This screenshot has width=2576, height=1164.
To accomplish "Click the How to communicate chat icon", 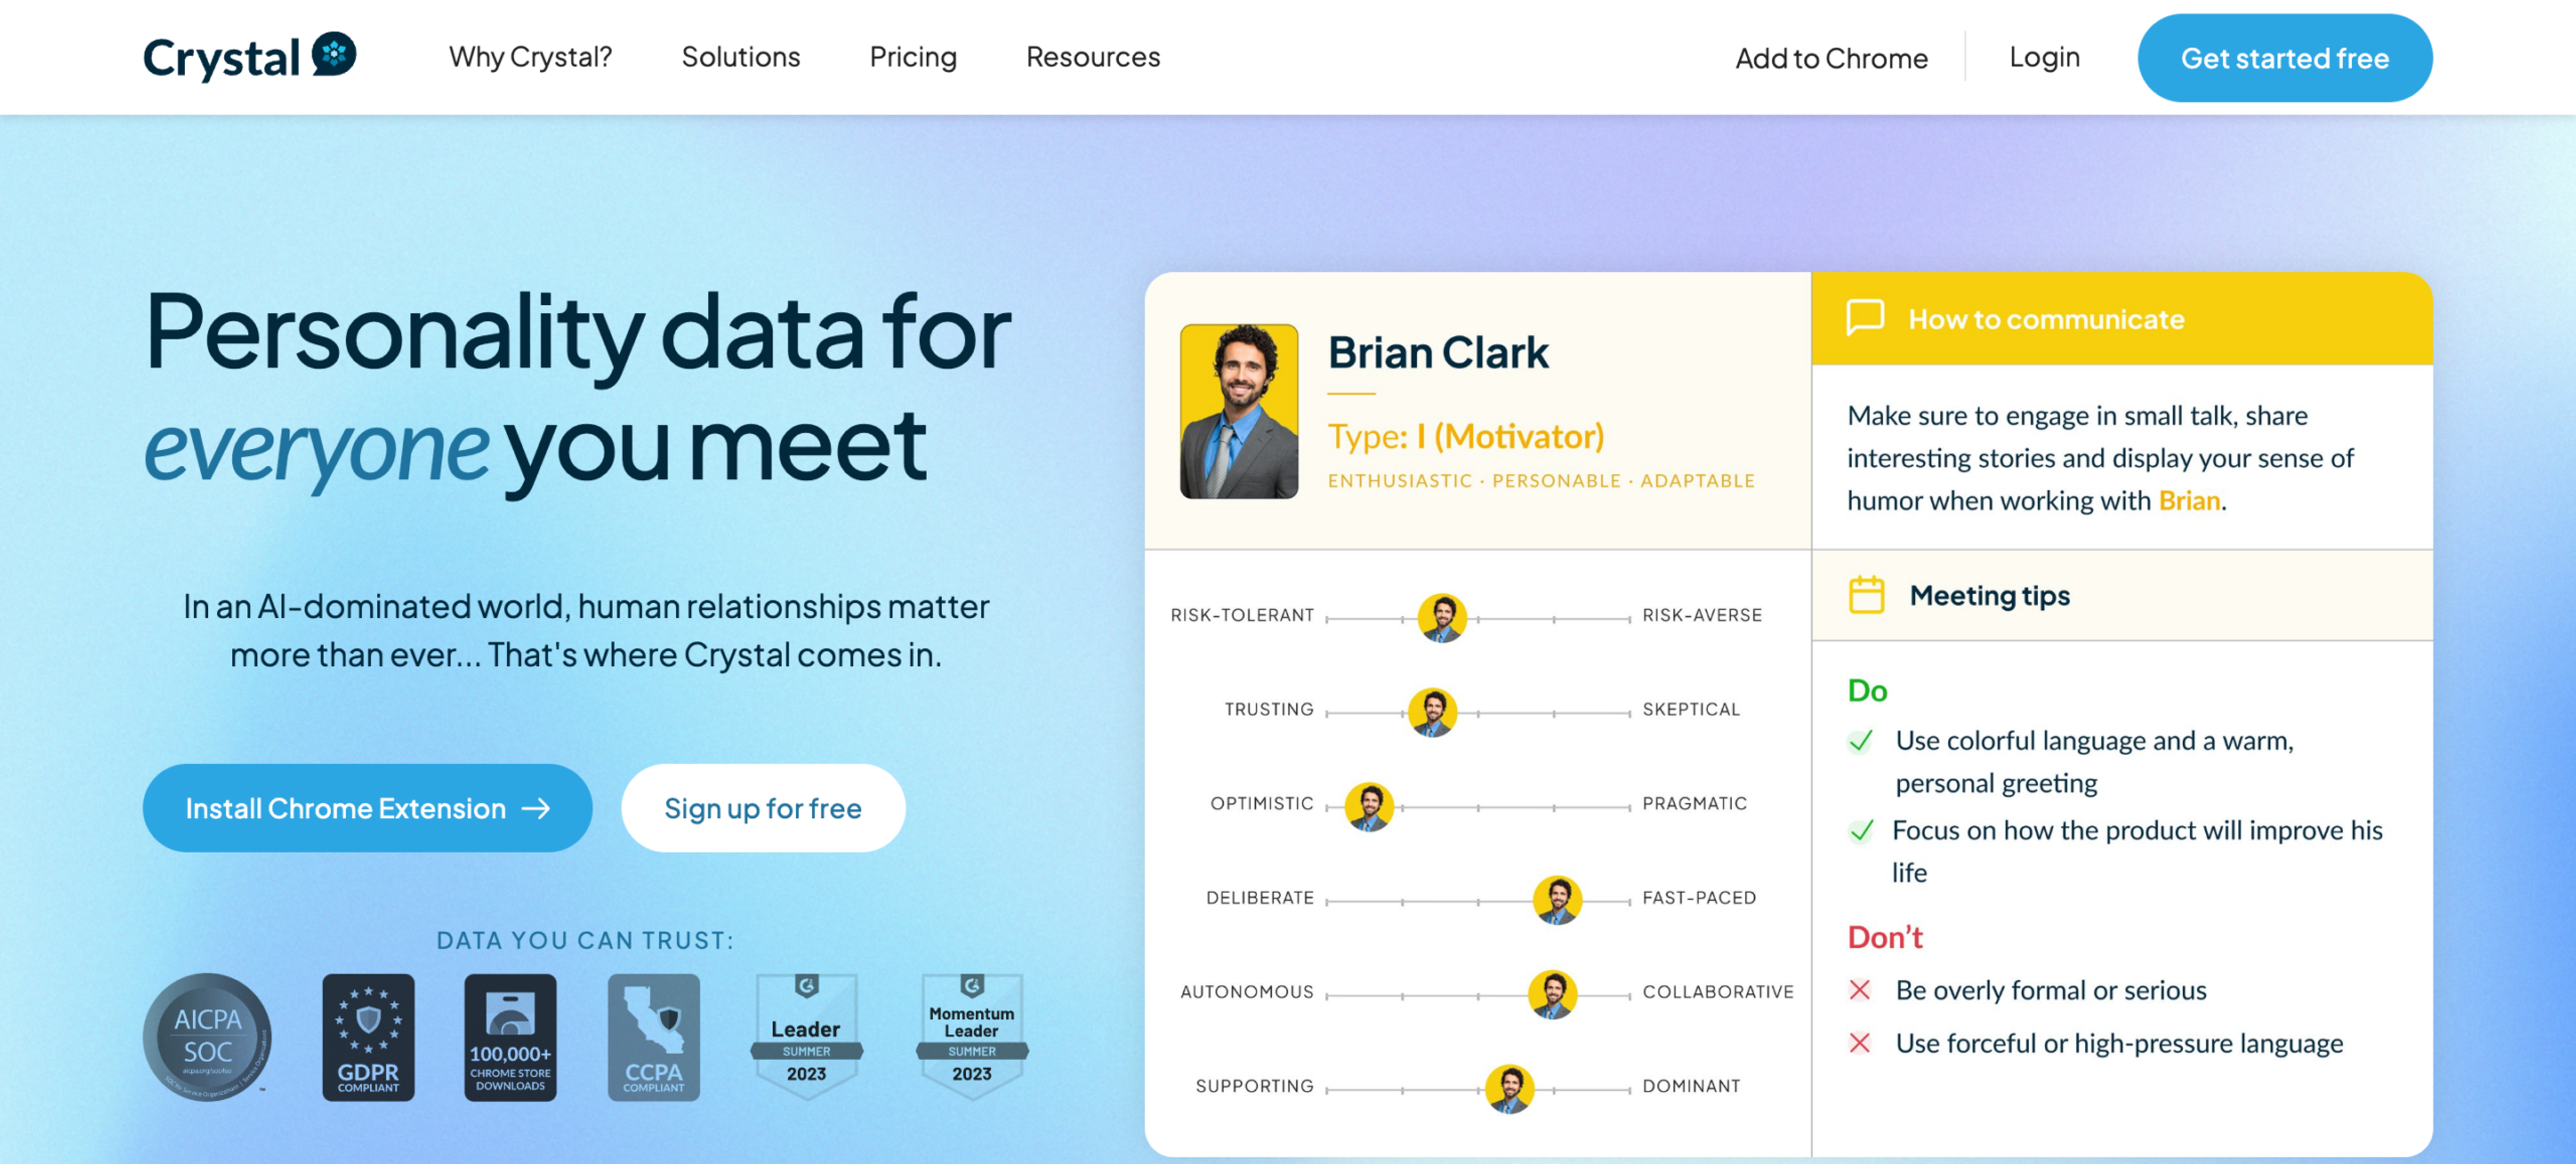I will coord(1865,318).
